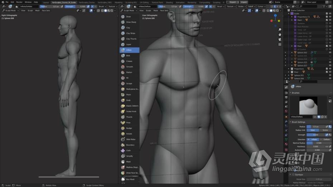Viewport: 333px width, 187px height.
Task: Open Sculpt Mode dropdown in right viewport
Action: click(x=129, y=10)
